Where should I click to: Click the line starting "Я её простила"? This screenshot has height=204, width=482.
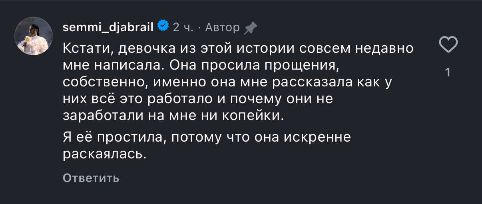tap(207, 137)
